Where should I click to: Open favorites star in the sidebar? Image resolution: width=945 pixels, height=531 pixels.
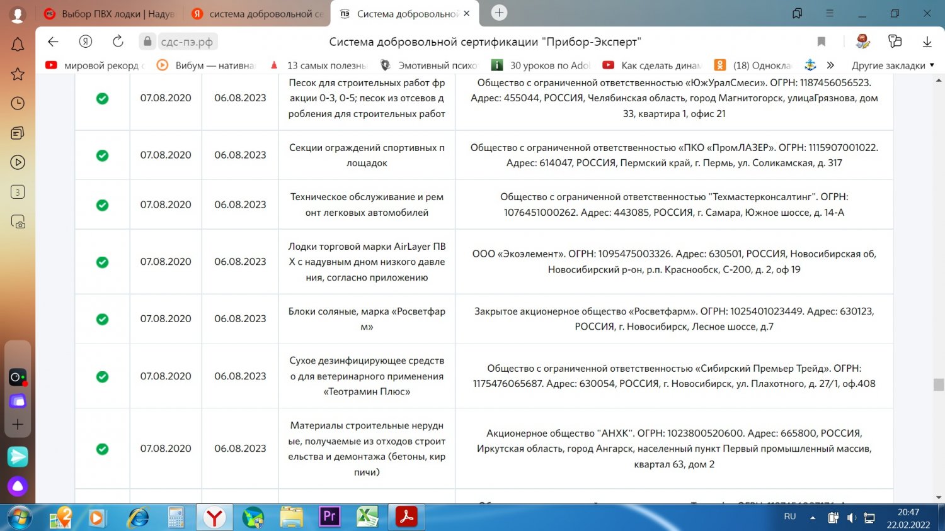click(18, 74)
